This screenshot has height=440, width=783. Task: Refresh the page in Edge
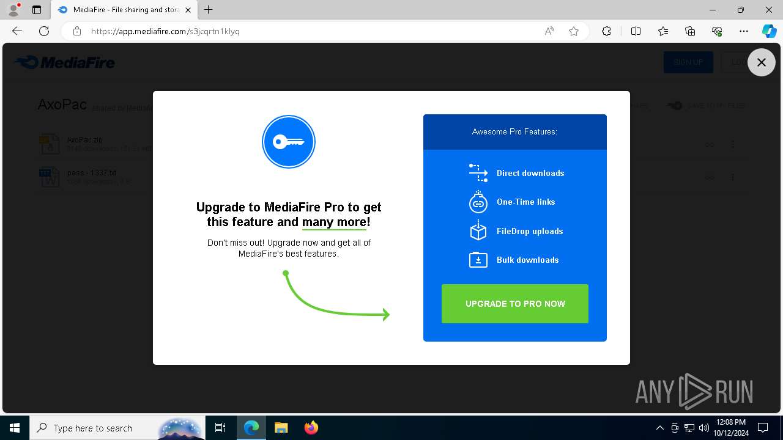click(44, 31)
